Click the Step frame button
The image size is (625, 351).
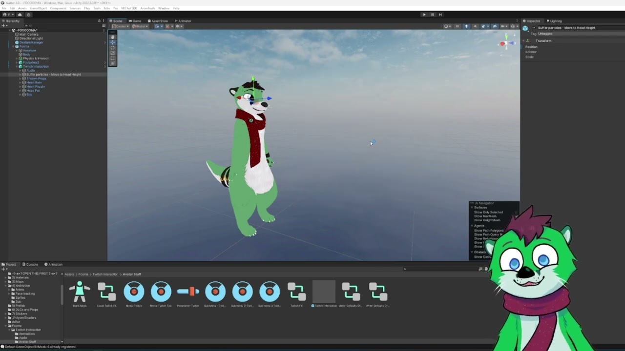[x=440, y=15]
